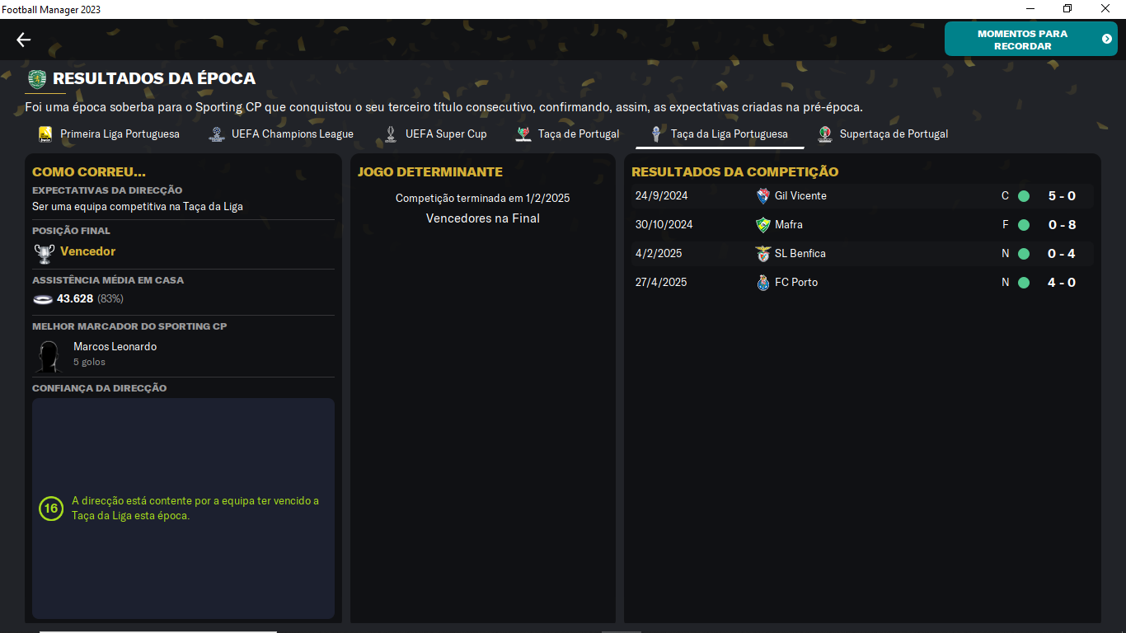The width and height of the screenshot is (1126, 633).
Task: Click the date 30/10/2024
Action: [x=664, y=225]
